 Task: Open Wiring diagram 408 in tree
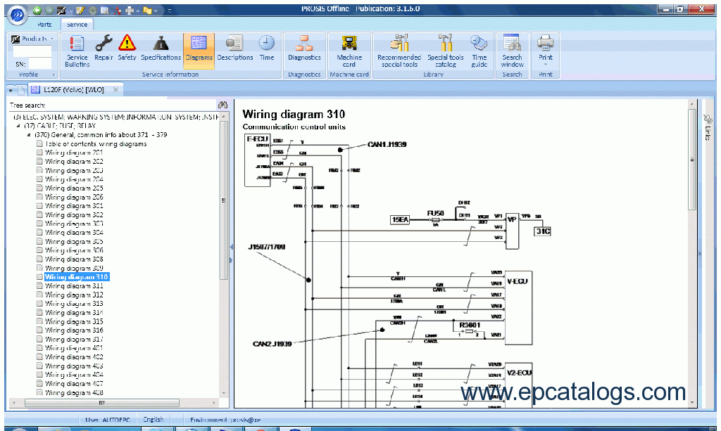[x=74, y=392]
